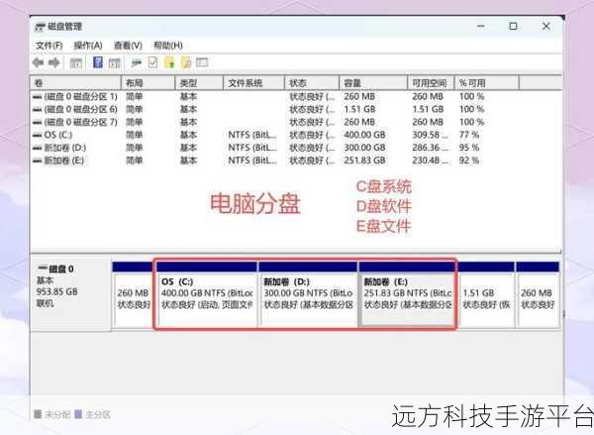594x435 pixels.
Task: Toggle the show/hide action pane icon
Action: (x=115, y=63)
